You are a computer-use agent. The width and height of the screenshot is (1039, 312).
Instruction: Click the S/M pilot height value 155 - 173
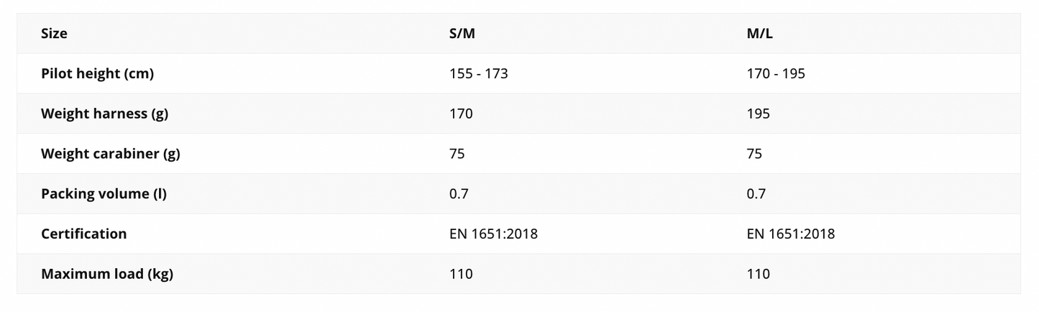pos(478,73)
